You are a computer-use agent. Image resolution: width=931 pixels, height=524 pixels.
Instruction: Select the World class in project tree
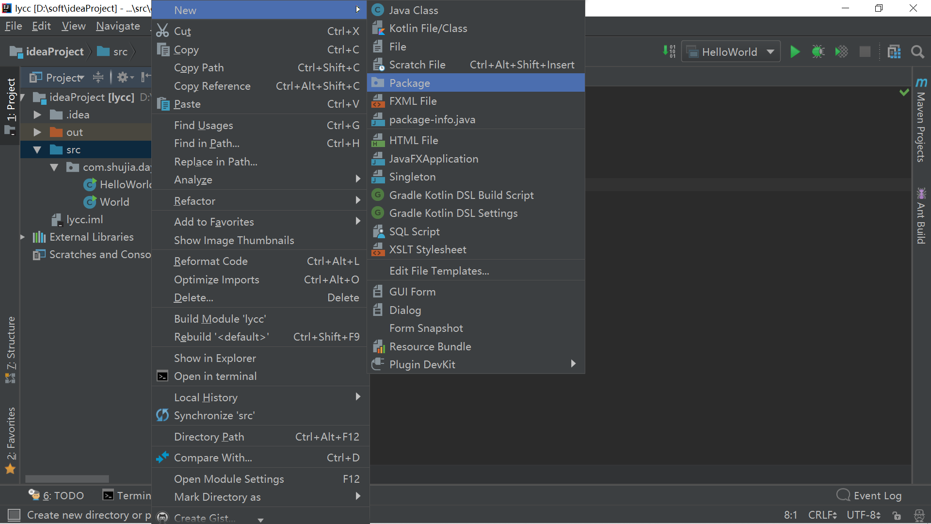pos(114,202)
